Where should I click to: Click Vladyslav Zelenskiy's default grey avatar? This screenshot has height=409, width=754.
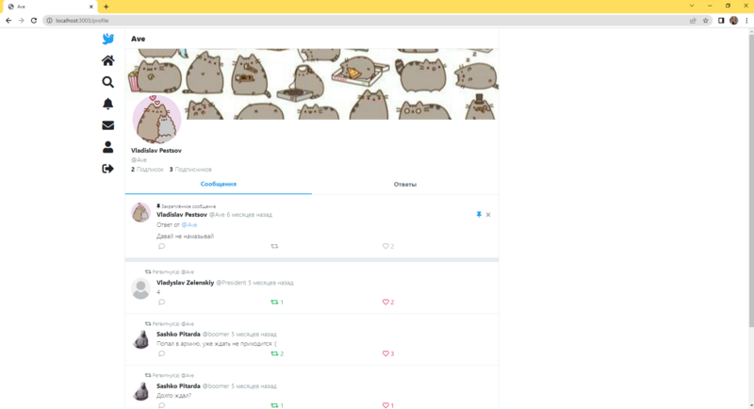[140, 288]
